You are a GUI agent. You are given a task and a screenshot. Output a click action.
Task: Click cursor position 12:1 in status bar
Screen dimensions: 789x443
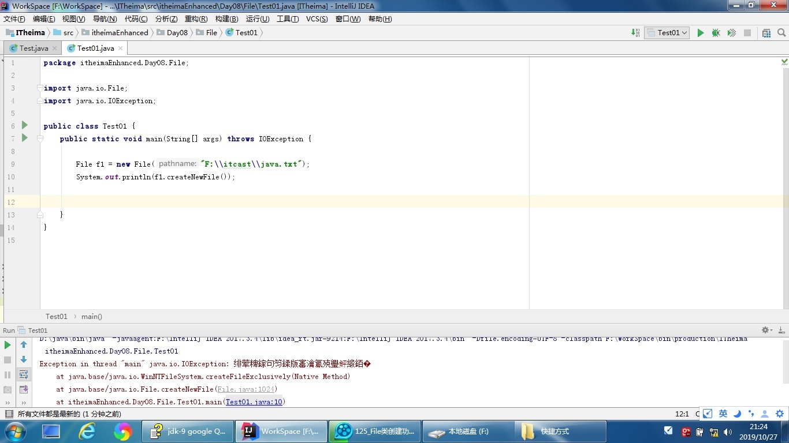coord(682,414)
